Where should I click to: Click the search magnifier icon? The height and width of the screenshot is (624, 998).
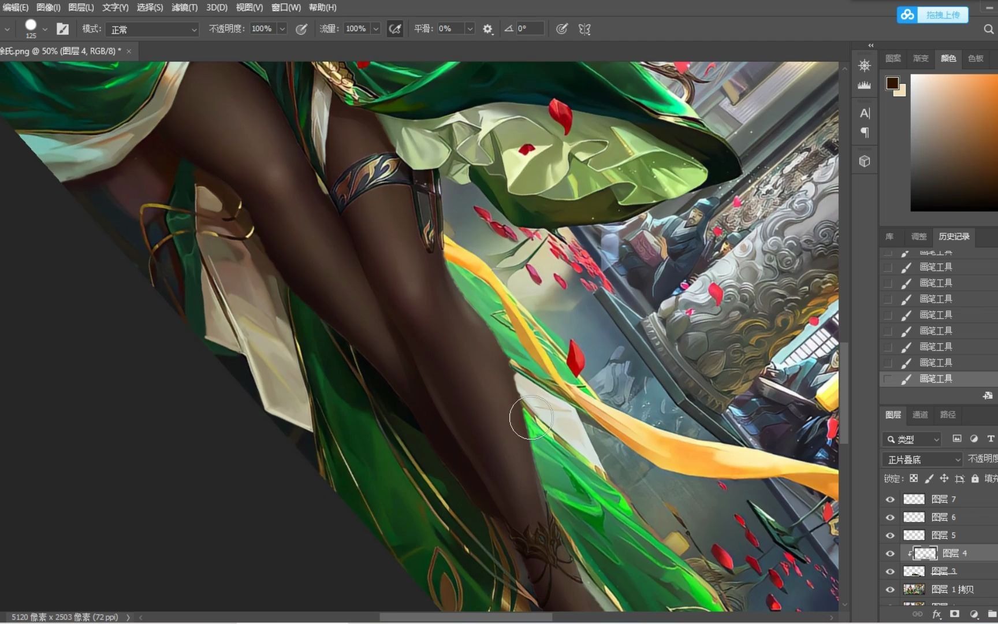coord(988,29)
